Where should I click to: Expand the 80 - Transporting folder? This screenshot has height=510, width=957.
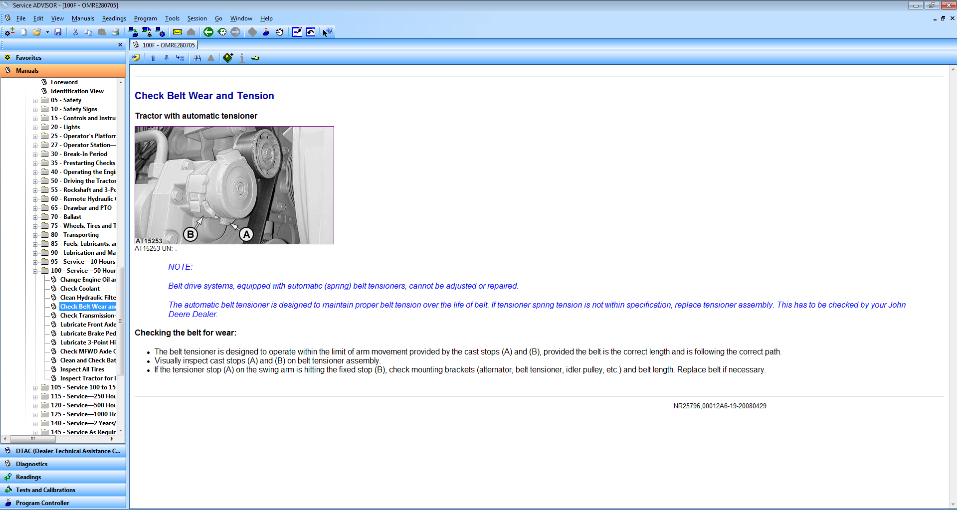coord(35,235)
